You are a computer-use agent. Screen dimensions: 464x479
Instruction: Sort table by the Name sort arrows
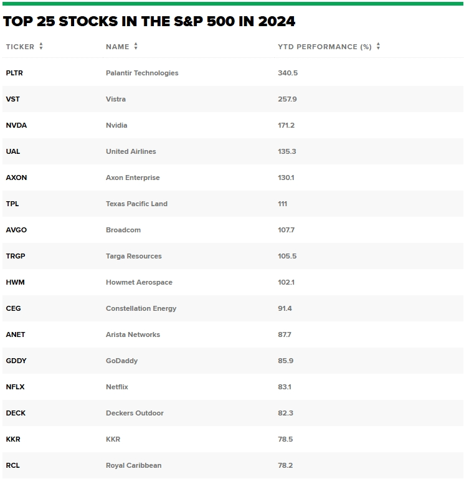click(136, 47)
